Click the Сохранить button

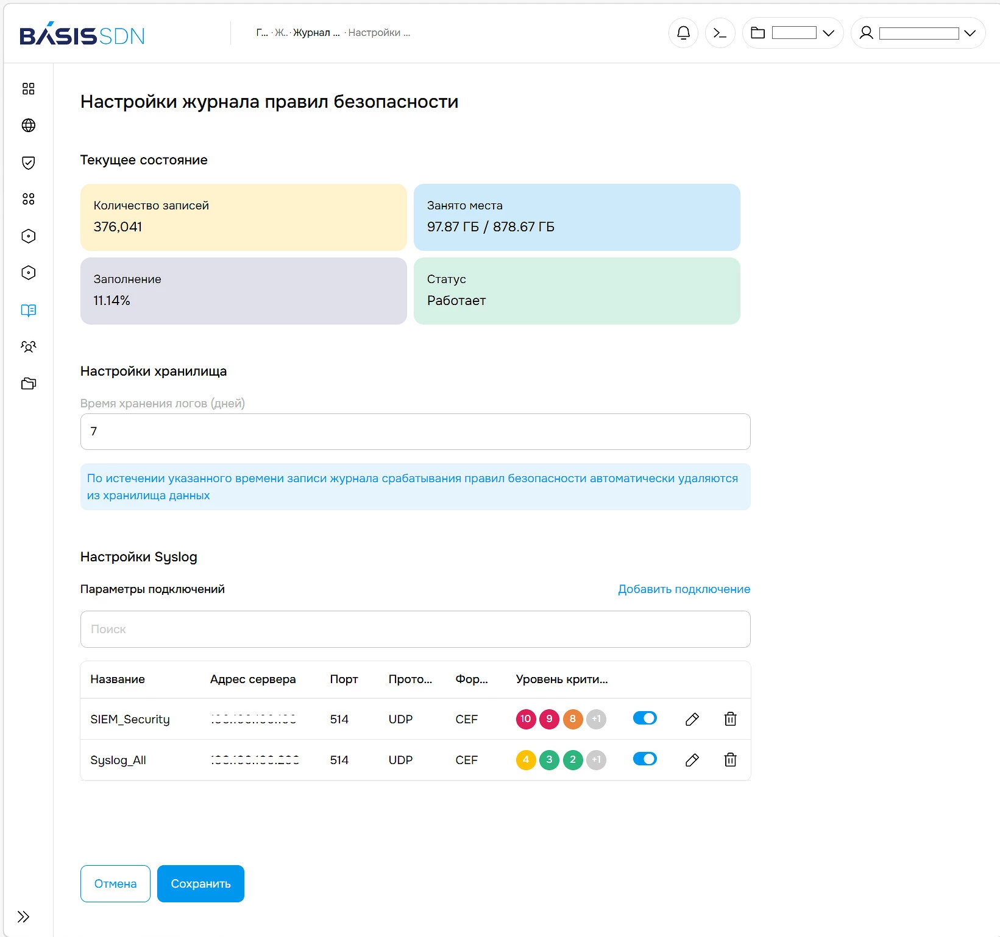(x=200, y=883)
